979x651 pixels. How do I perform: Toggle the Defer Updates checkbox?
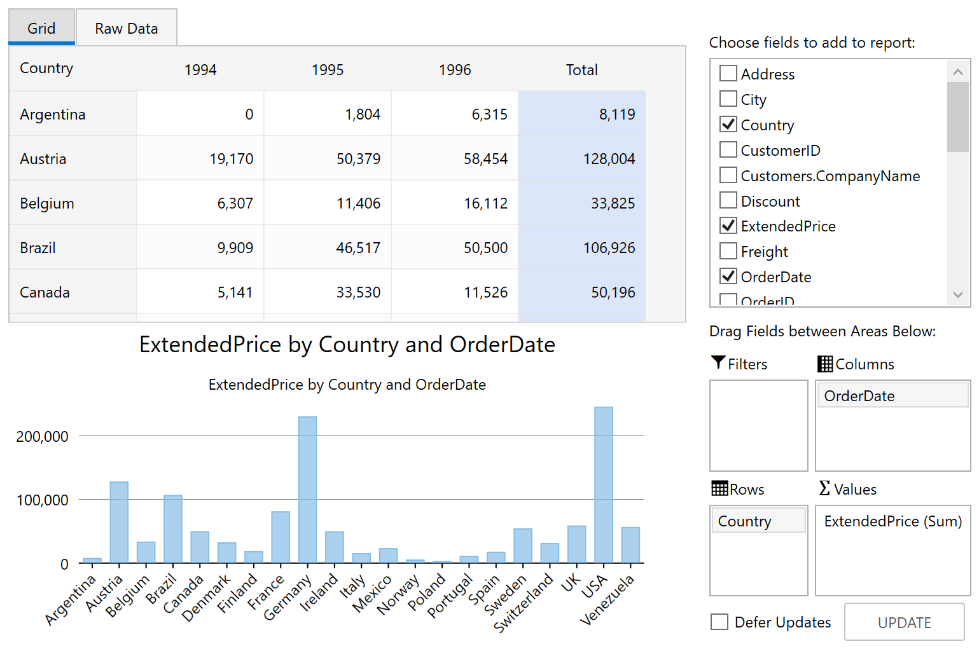pyautogui.click(x=719, y=622)
